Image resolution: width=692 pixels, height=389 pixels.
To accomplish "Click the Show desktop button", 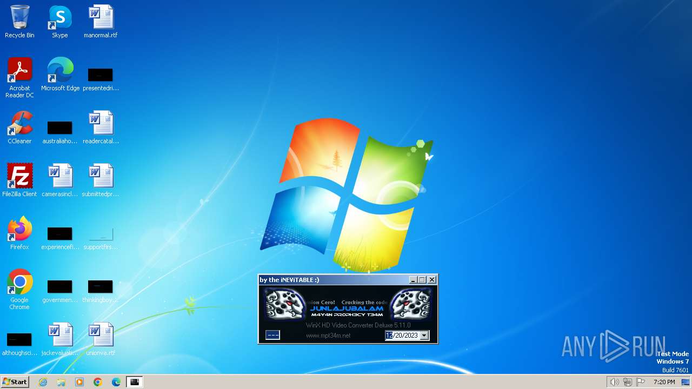I will tap(686, 382).
